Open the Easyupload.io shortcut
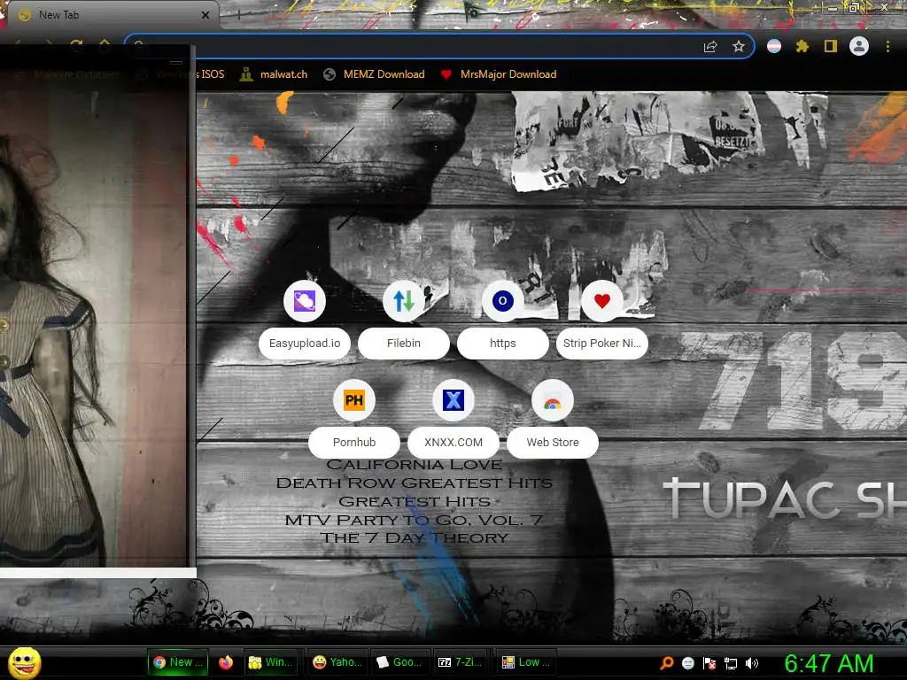 (305, 320)
